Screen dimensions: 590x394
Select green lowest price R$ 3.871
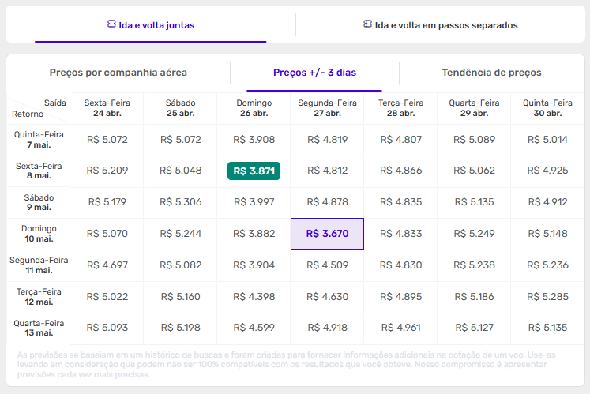pos(254,171)
